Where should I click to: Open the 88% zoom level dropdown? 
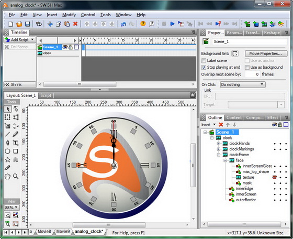tap(12, 208)
